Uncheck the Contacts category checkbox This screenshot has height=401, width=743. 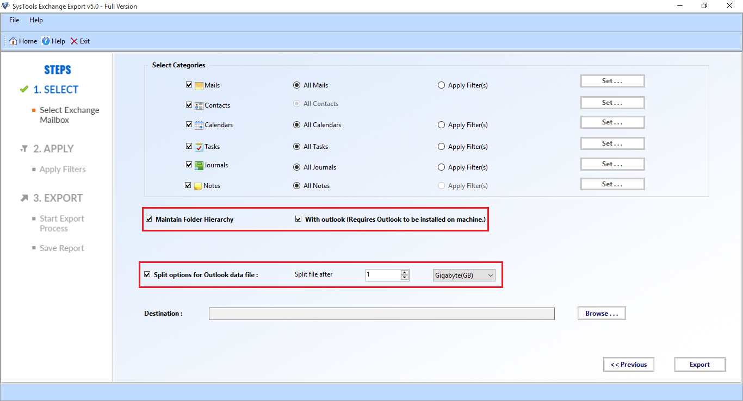coord(189,105)
